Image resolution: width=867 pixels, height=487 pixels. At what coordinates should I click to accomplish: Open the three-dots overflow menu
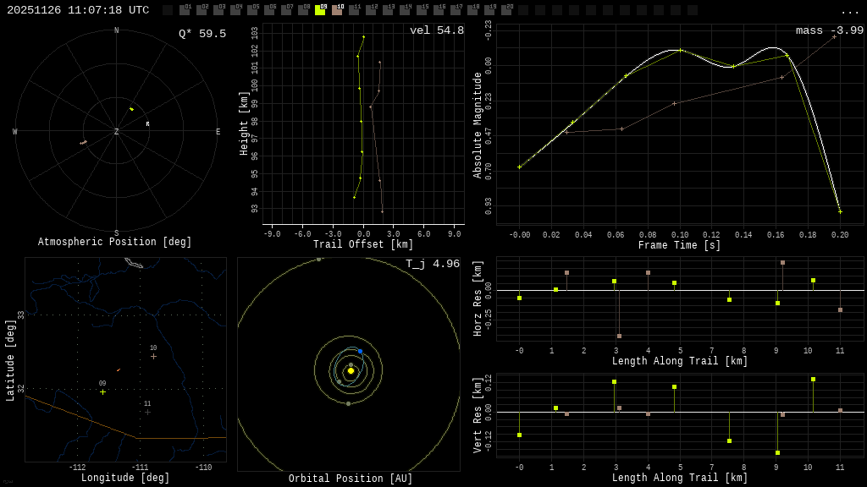[849, 11]
